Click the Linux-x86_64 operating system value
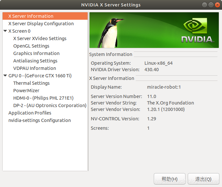 click(158, 63)
